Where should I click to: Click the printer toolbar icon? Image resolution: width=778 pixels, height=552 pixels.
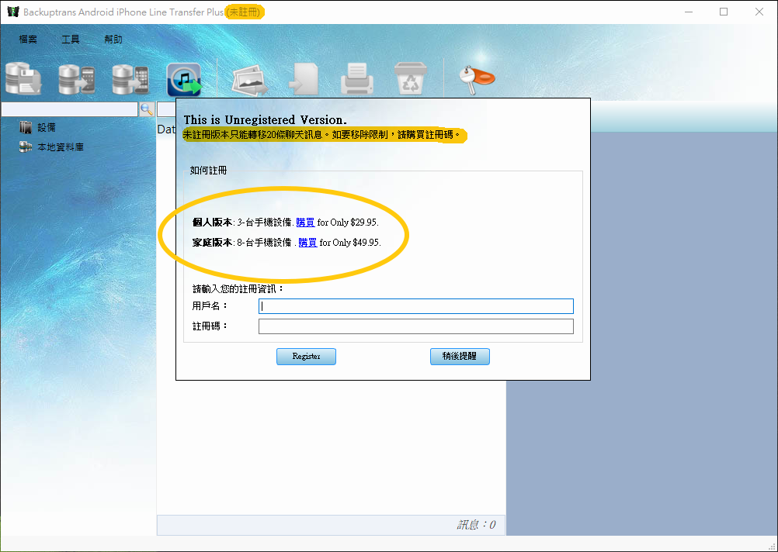click(357, 79)
